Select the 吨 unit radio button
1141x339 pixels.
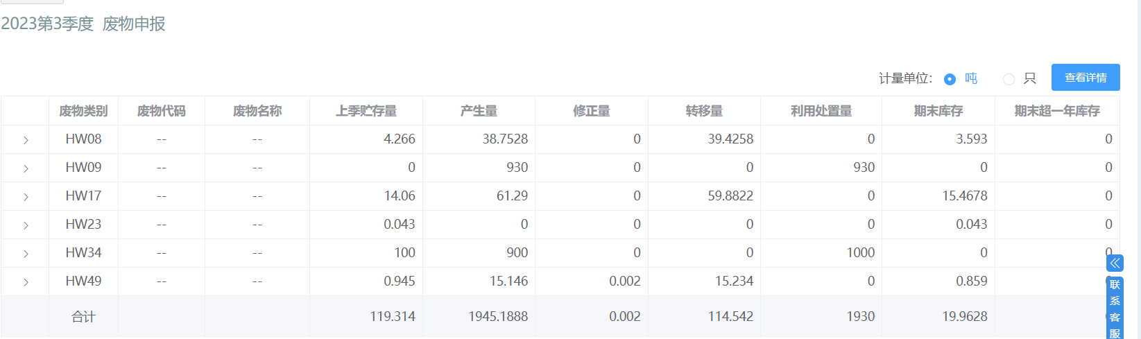coord(950,79)
